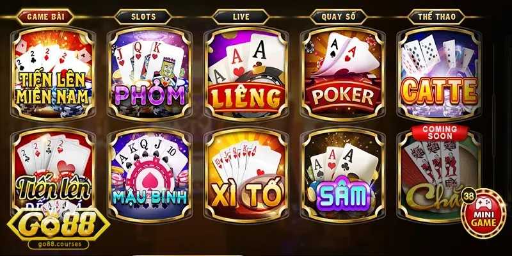Open the Poker game tile
The image size is (512, 256).
click(x=342, y=74)
